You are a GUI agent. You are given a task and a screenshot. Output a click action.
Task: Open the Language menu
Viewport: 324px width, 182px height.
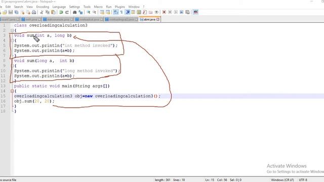[59, 7]
